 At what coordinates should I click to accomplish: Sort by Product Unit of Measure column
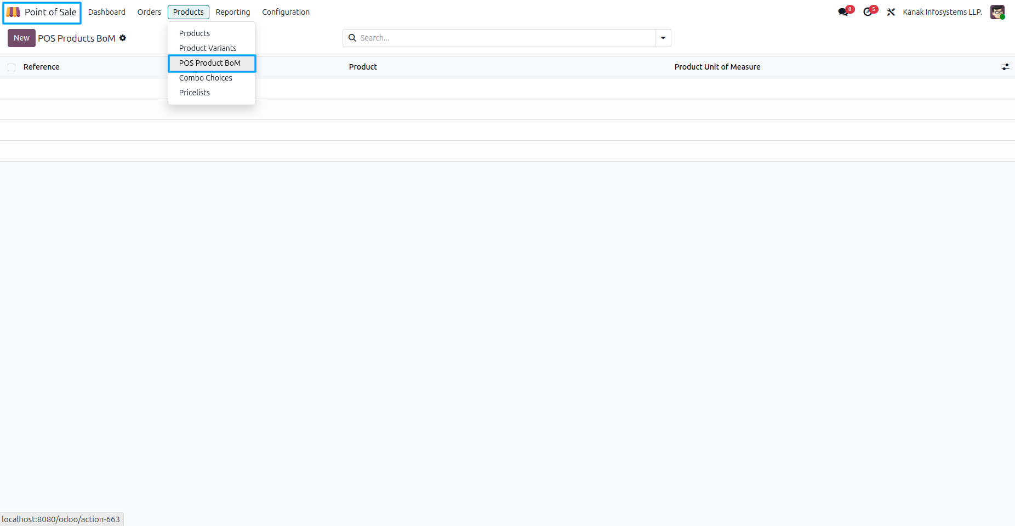717,67
